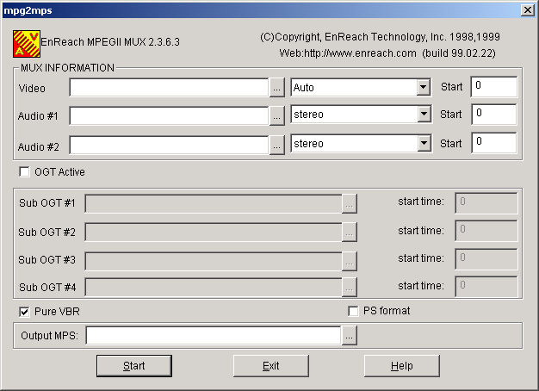Screen dimensions: 539x391
Task: Browse for the Video input file
Action: 276,88
